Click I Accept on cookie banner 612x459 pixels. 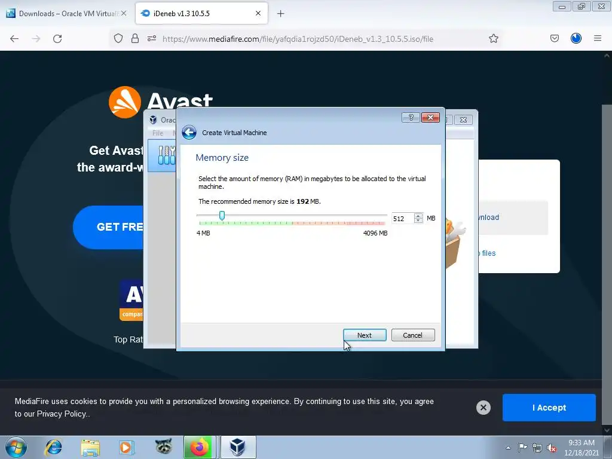coord(549,408)
